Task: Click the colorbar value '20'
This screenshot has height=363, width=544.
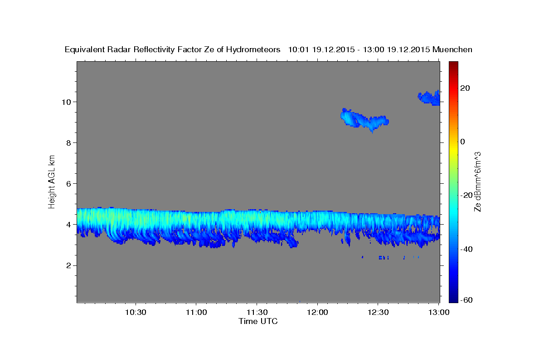Action: (x=465, y=88)
